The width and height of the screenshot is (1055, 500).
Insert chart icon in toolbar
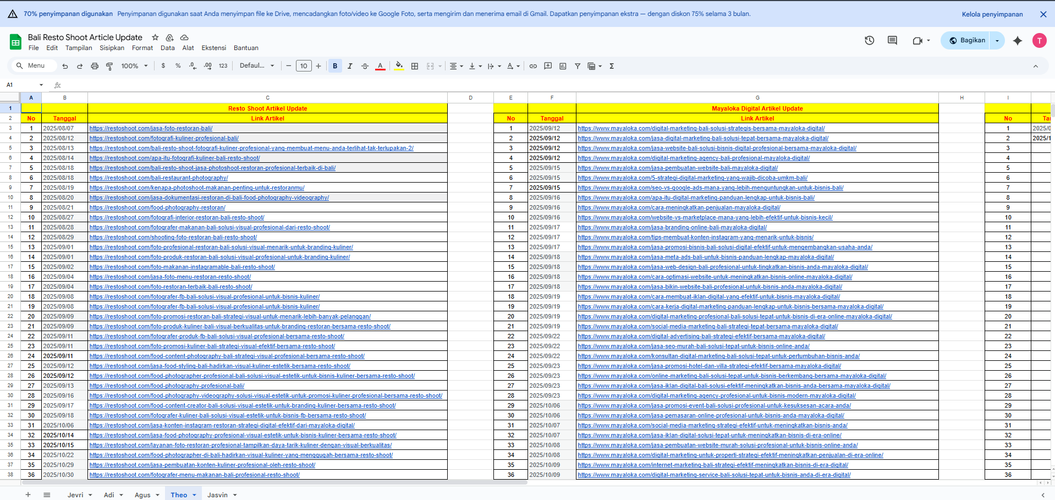point(563,66)
